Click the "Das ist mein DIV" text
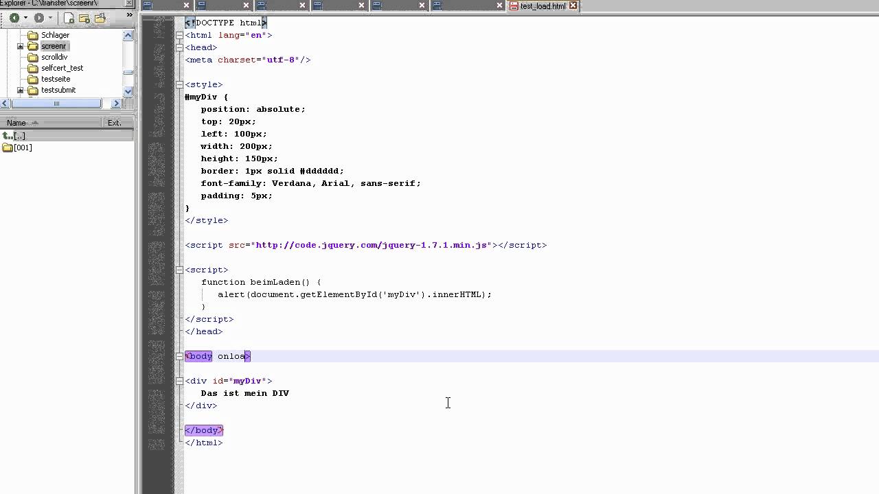Image resolution: width=879 pixels, height=494 pixels. click(244, 393)
